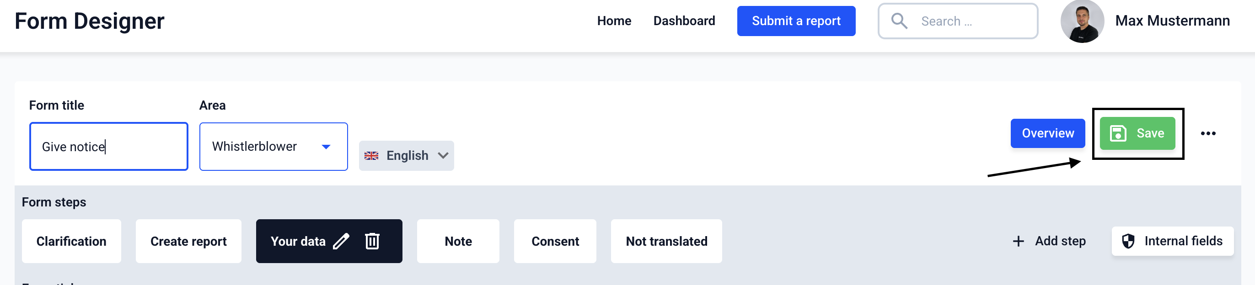Select the Clarification form step
The width and height of the screenshot is (1255, 285).
tap(71, 241)
